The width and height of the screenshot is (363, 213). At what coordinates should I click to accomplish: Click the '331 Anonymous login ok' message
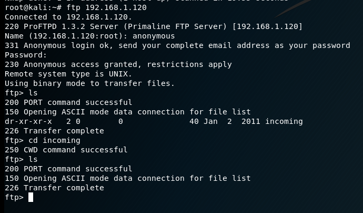coord(177,45)
